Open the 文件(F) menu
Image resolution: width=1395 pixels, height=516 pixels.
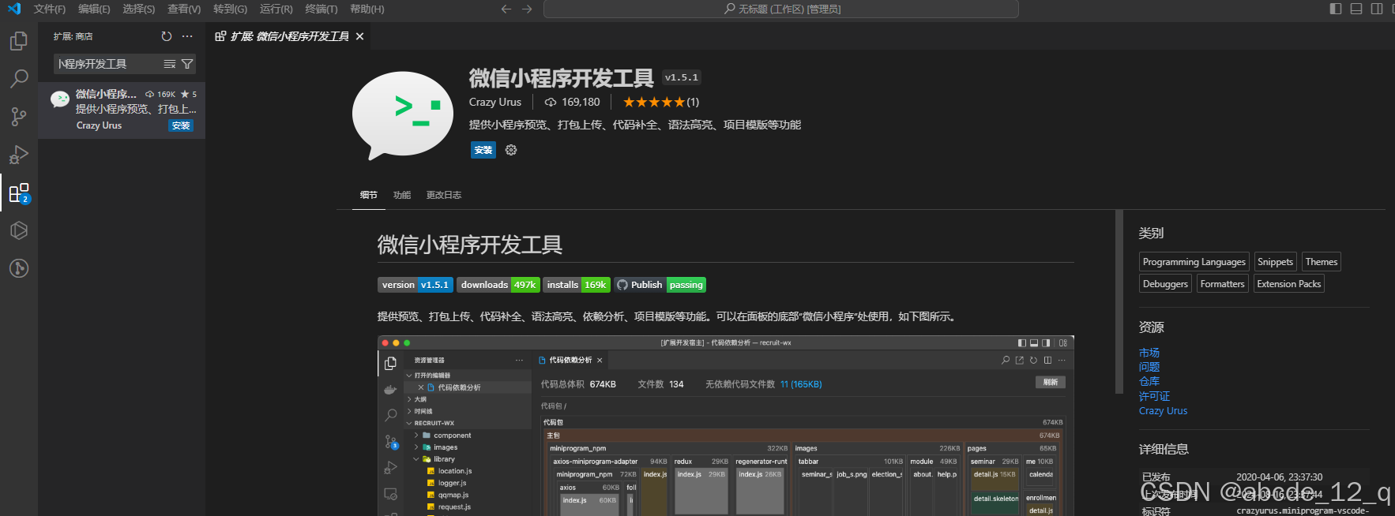click(50, 9)
